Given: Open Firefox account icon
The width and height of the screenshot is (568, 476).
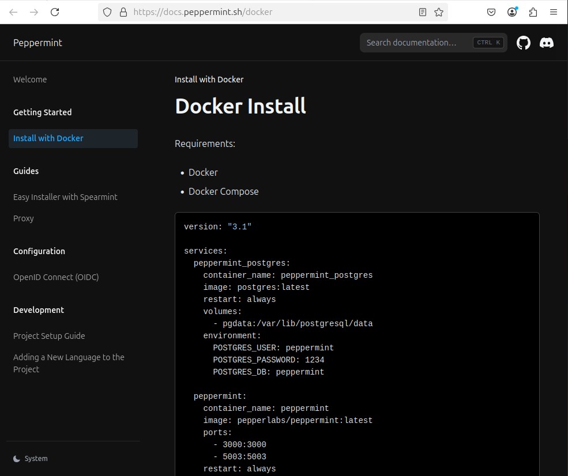Looking at the screenshot, I should pos(512,12).
